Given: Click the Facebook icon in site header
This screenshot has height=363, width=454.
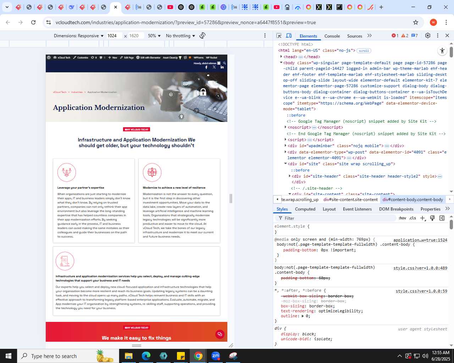Looking at the screenshot, I should tap(206, 67).
